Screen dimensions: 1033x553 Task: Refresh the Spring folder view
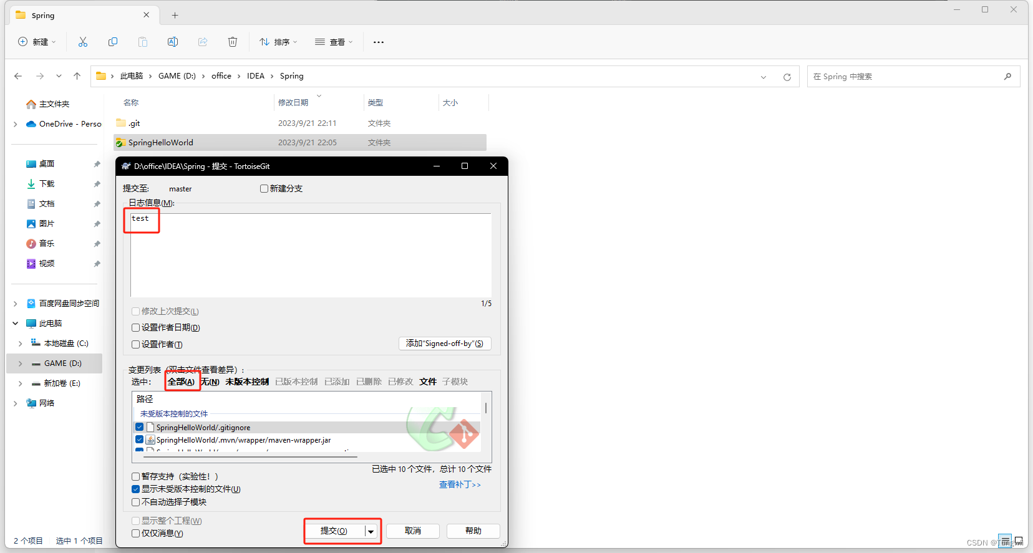pyautogui.click(x=787, y=77)
